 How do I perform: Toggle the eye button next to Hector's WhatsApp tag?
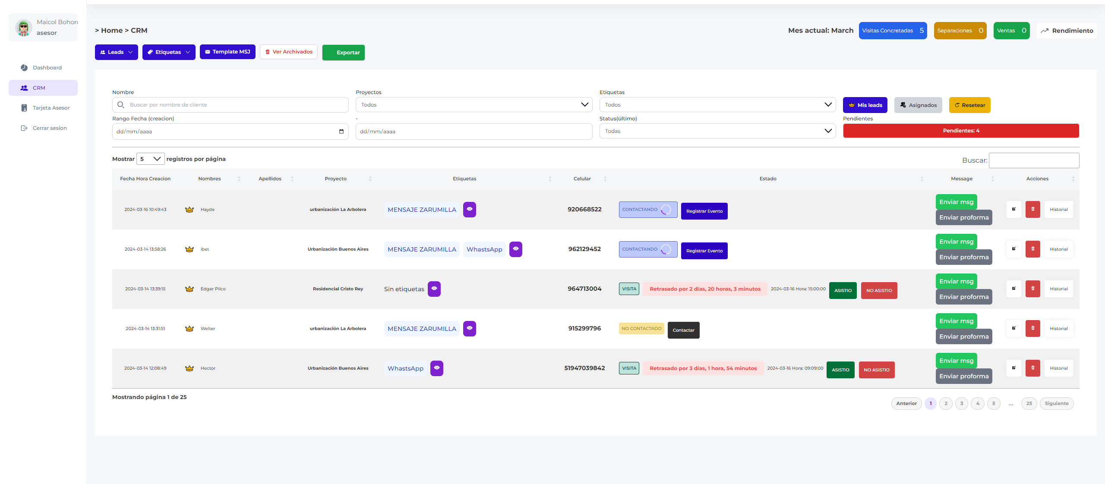pos(436,368)
